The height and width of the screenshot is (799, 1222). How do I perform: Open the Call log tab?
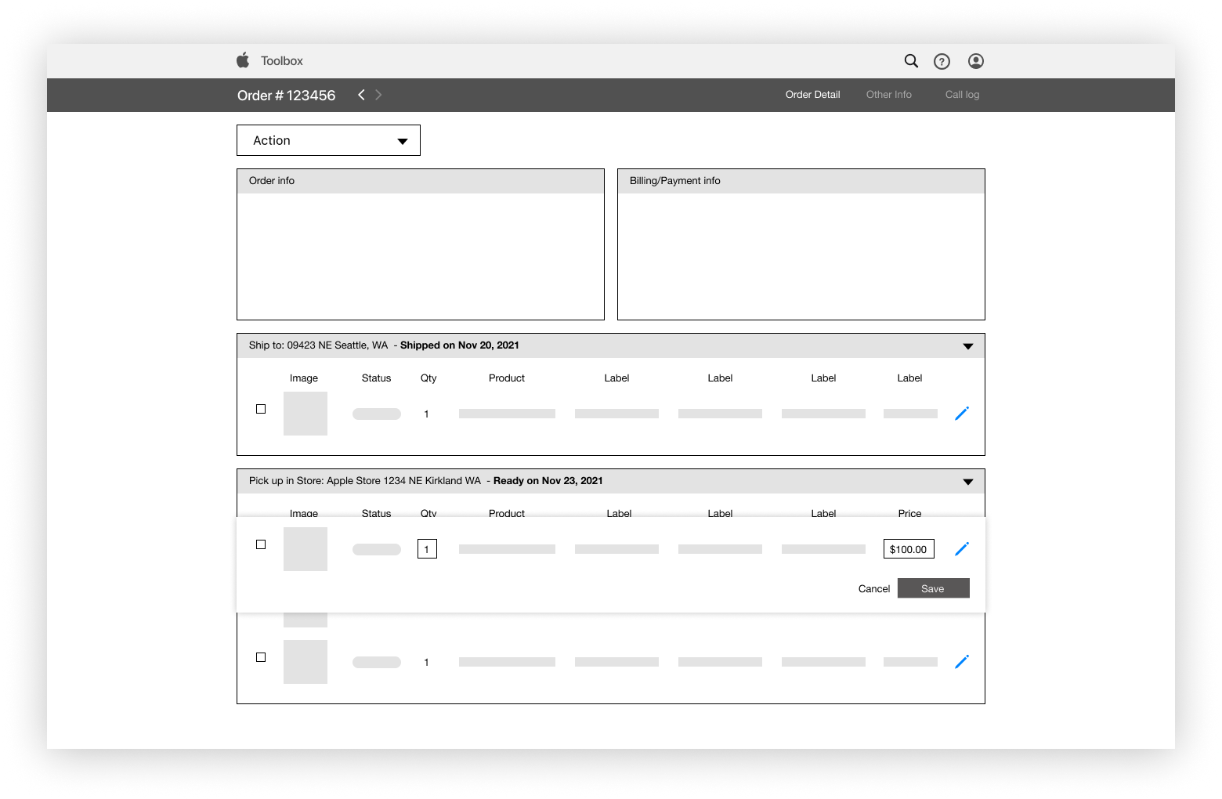point(962,94)
